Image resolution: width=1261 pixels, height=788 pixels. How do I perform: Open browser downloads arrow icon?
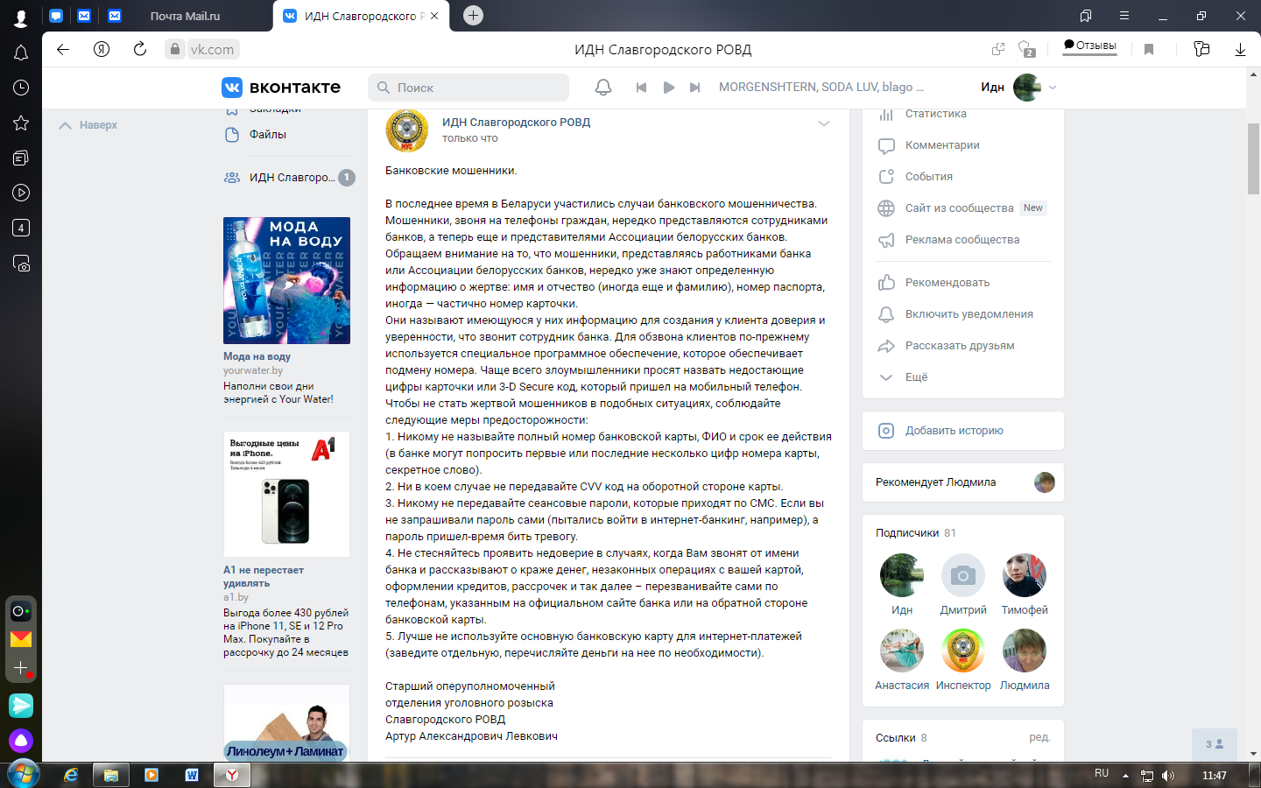click(x=1240, y=49)
